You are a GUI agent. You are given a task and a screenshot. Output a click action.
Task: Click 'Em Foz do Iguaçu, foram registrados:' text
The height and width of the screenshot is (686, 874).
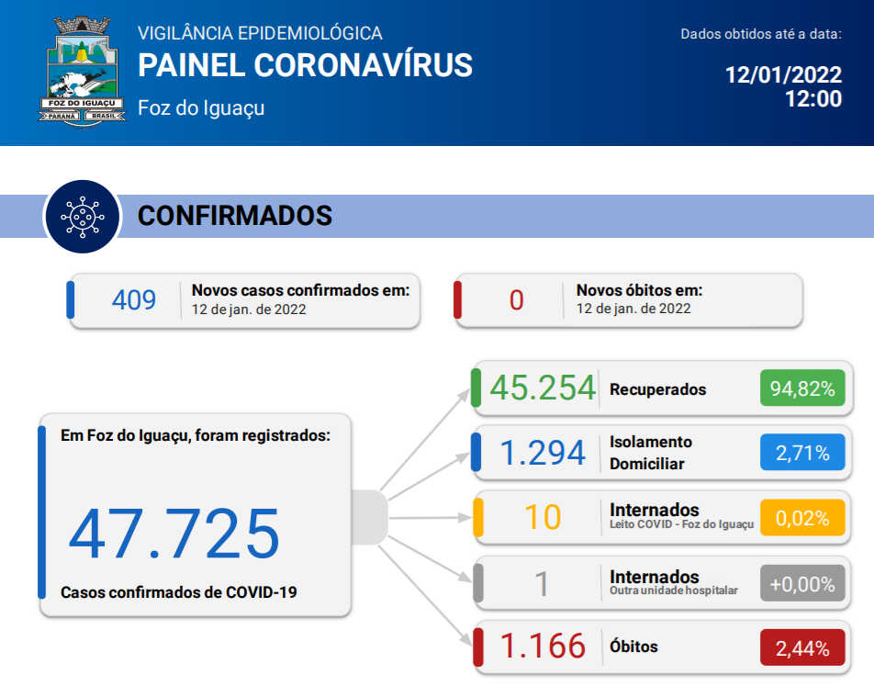(195, 435)
